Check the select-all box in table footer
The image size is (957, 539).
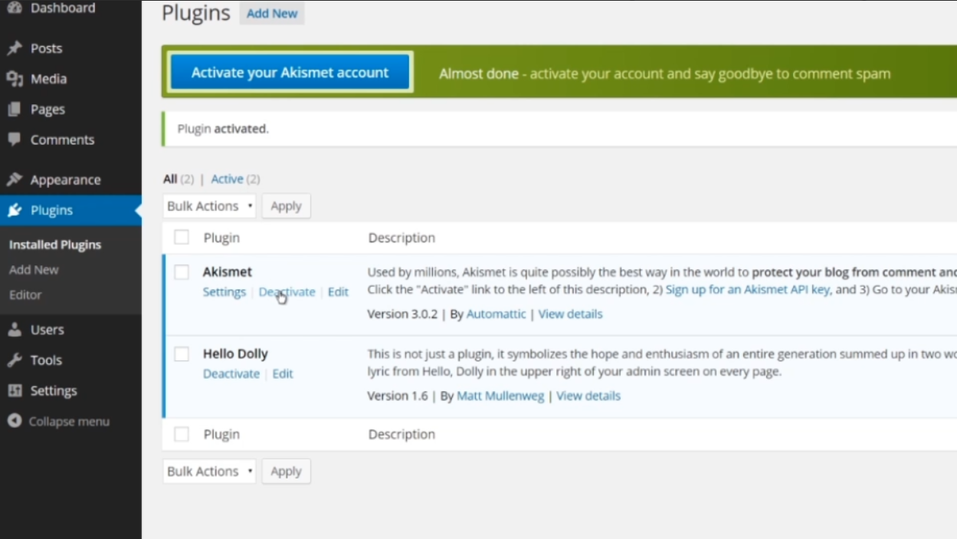tap(182, 434)
